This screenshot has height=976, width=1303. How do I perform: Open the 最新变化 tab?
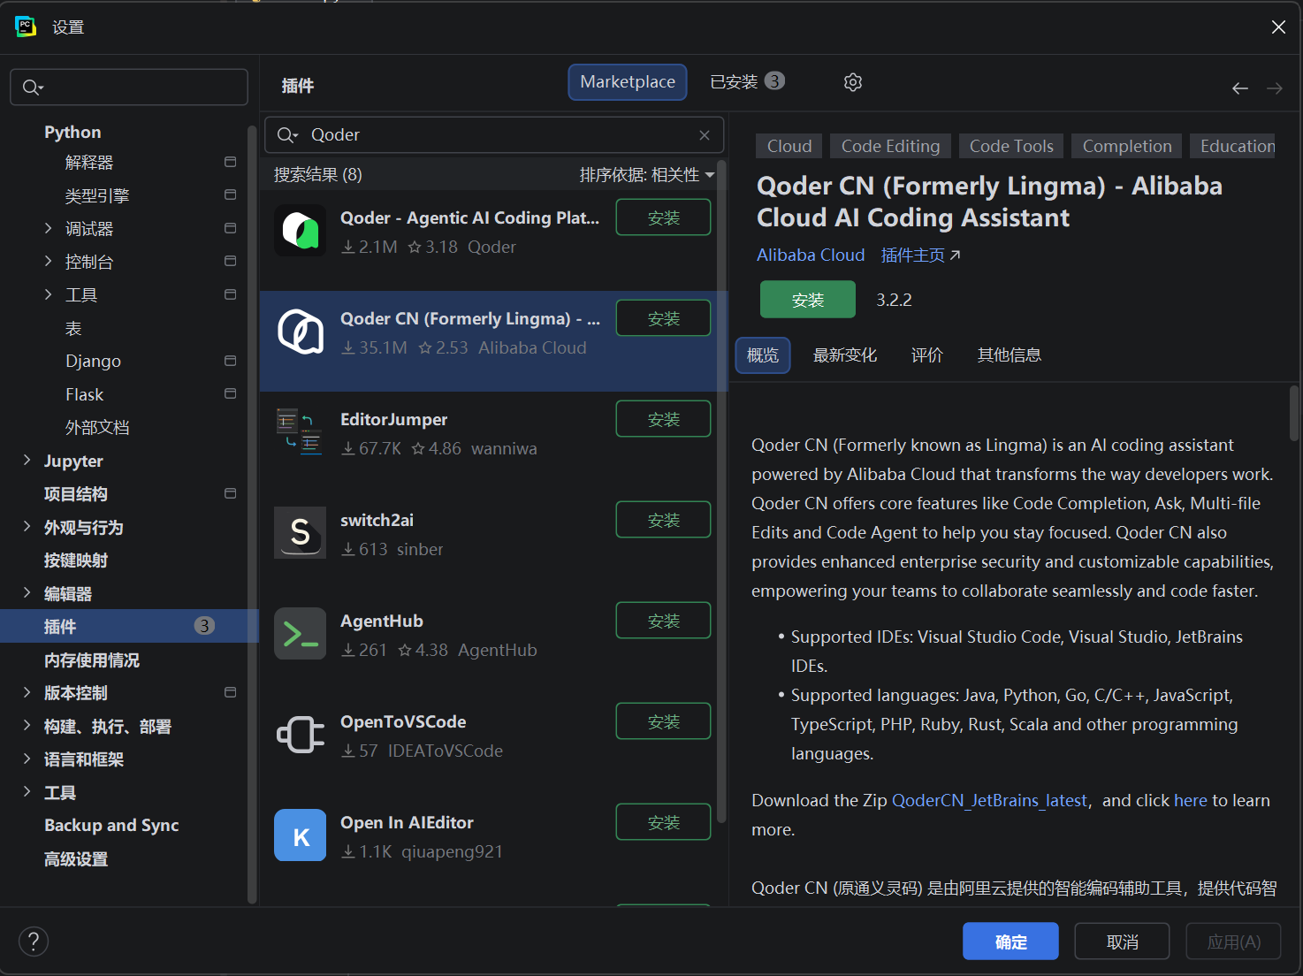pyautogui.click(x=845, y=355)
